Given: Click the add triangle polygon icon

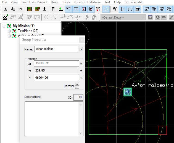Looking at the screenshot, I should click(x=20, y=17).
